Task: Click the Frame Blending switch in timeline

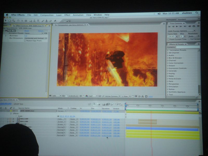Action: pos(107,105)
